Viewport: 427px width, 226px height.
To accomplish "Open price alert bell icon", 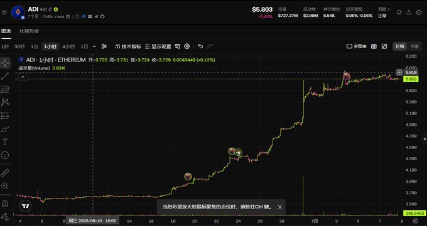I will [x=399, y=13].
